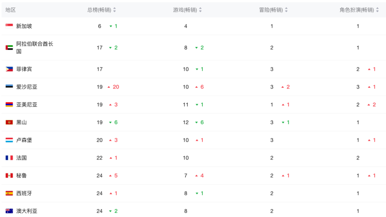
Task: Click the Spain flag icon
Action: pos(9,193)
